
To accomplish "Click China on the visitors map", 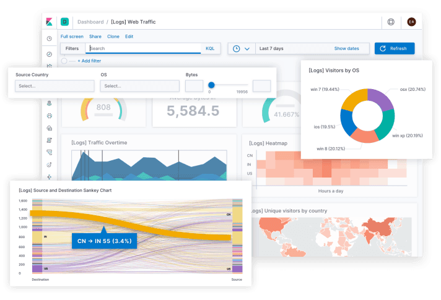I will tap(378, 227).
